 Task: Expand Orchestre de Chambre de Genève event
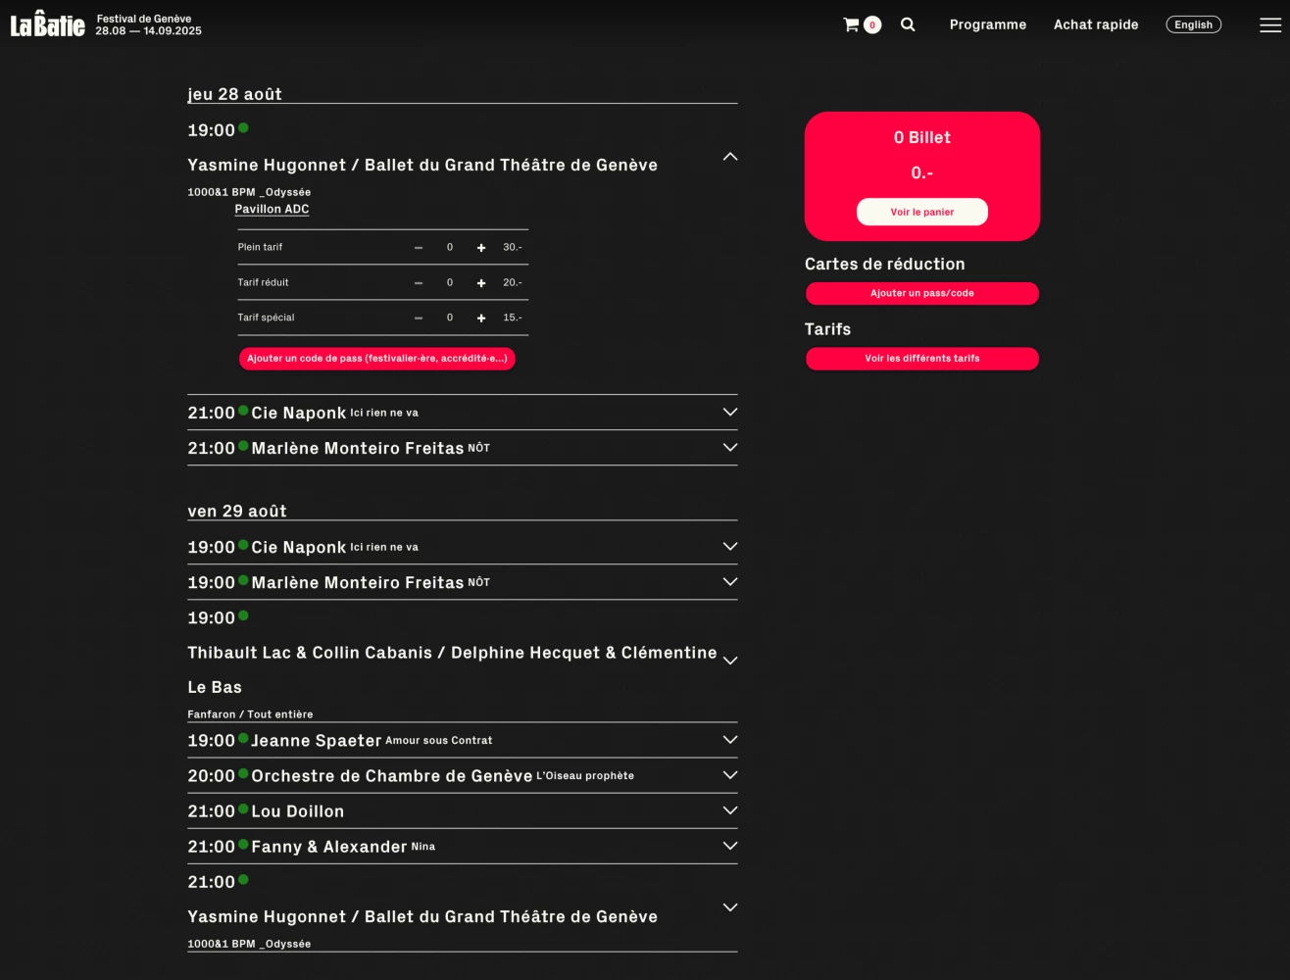729,775
